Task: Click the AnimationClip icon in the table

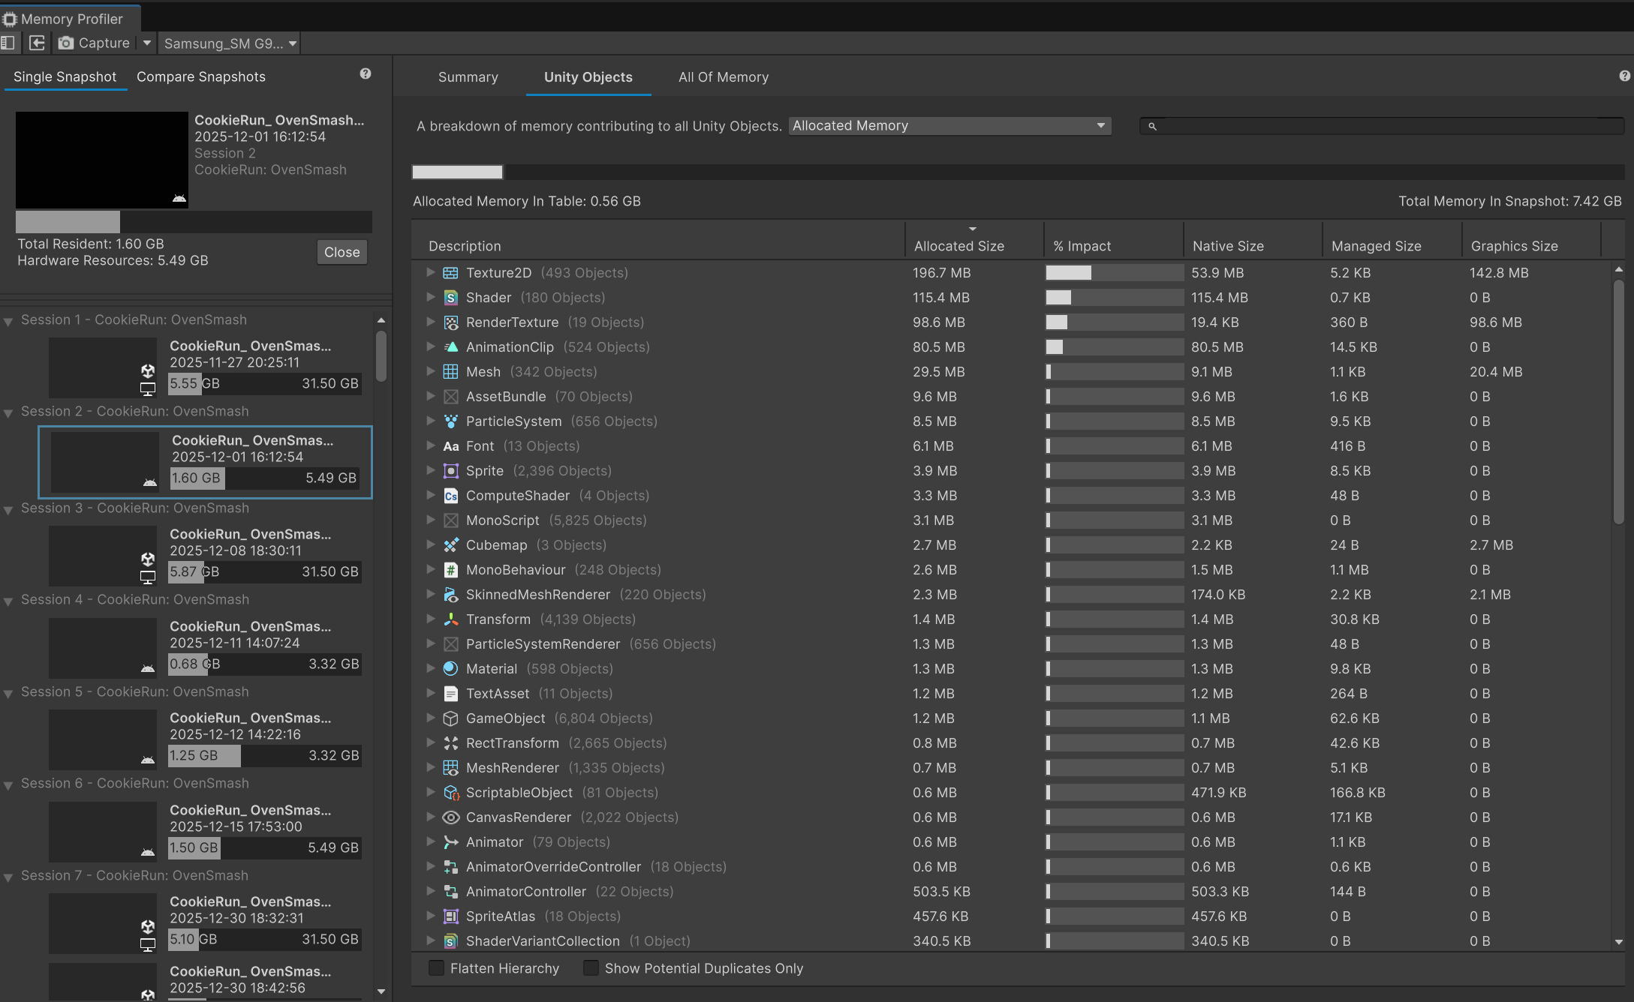Action: point(450,347)
